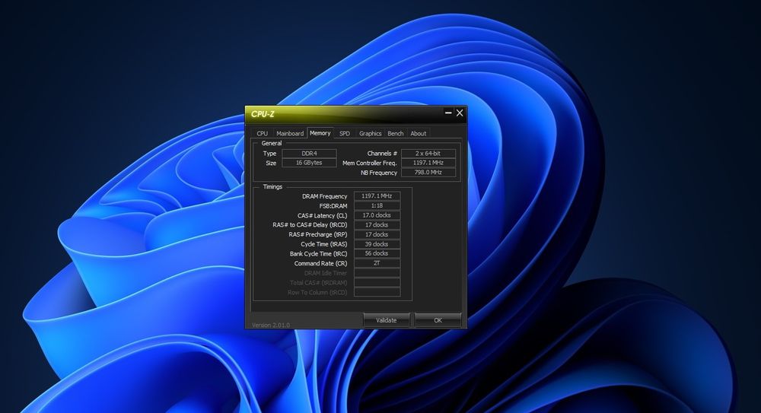Click the CPU-Z title text
The height and width of the screenshot is (413, 761).
(x=263, y=114)
